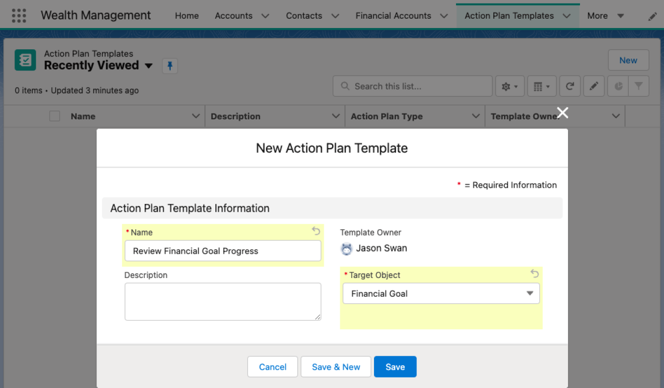This screenshot has width=664, height=388.
Task: Click the Jason Swan owner name
Action: [x=381, y=248]
